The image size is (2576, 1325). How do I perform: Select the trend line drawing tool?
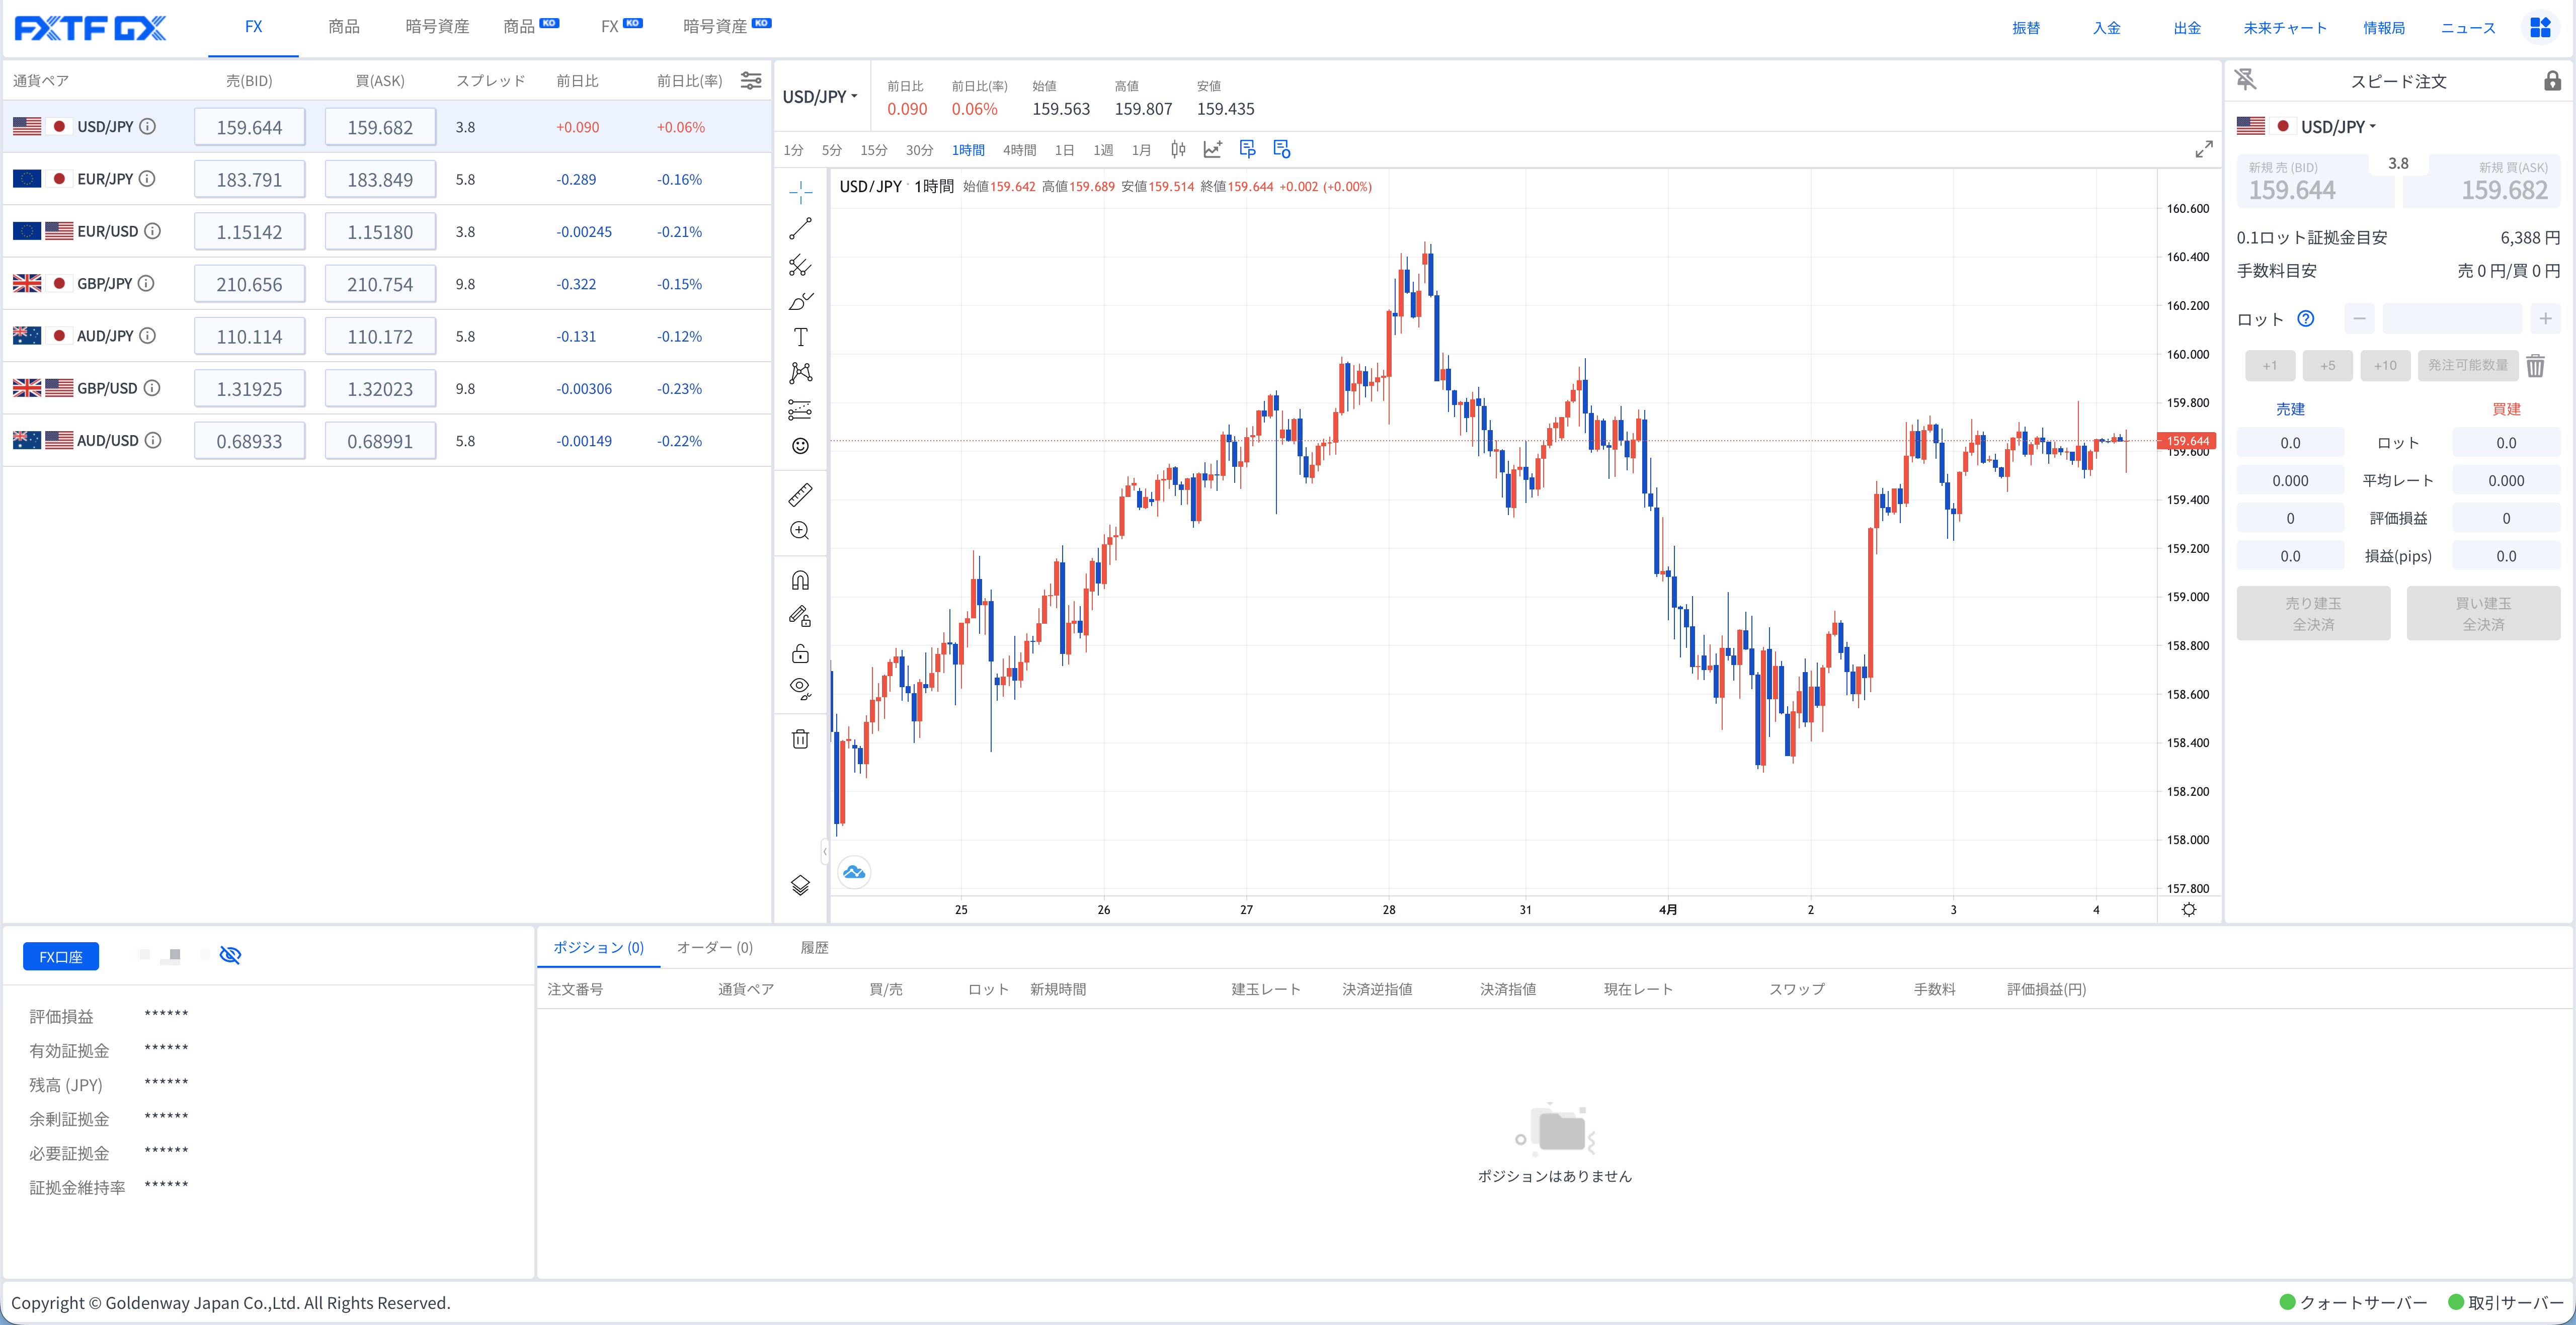point(800,229)
